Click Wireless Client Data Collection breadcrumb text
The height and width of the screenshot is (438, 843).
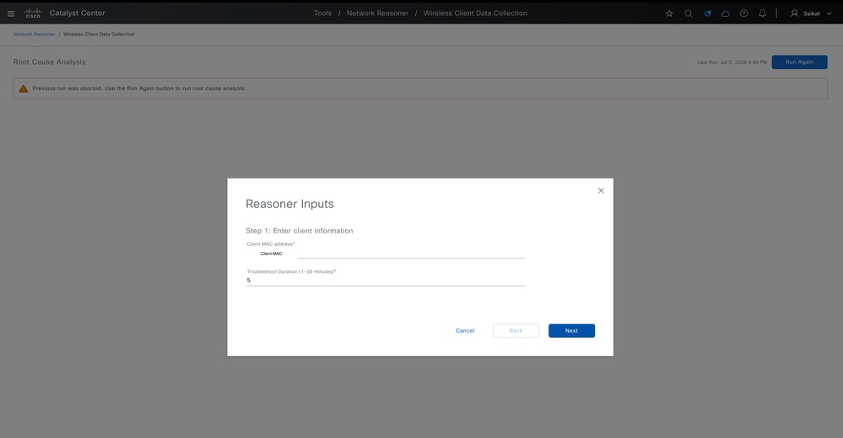tap(99, 34)
